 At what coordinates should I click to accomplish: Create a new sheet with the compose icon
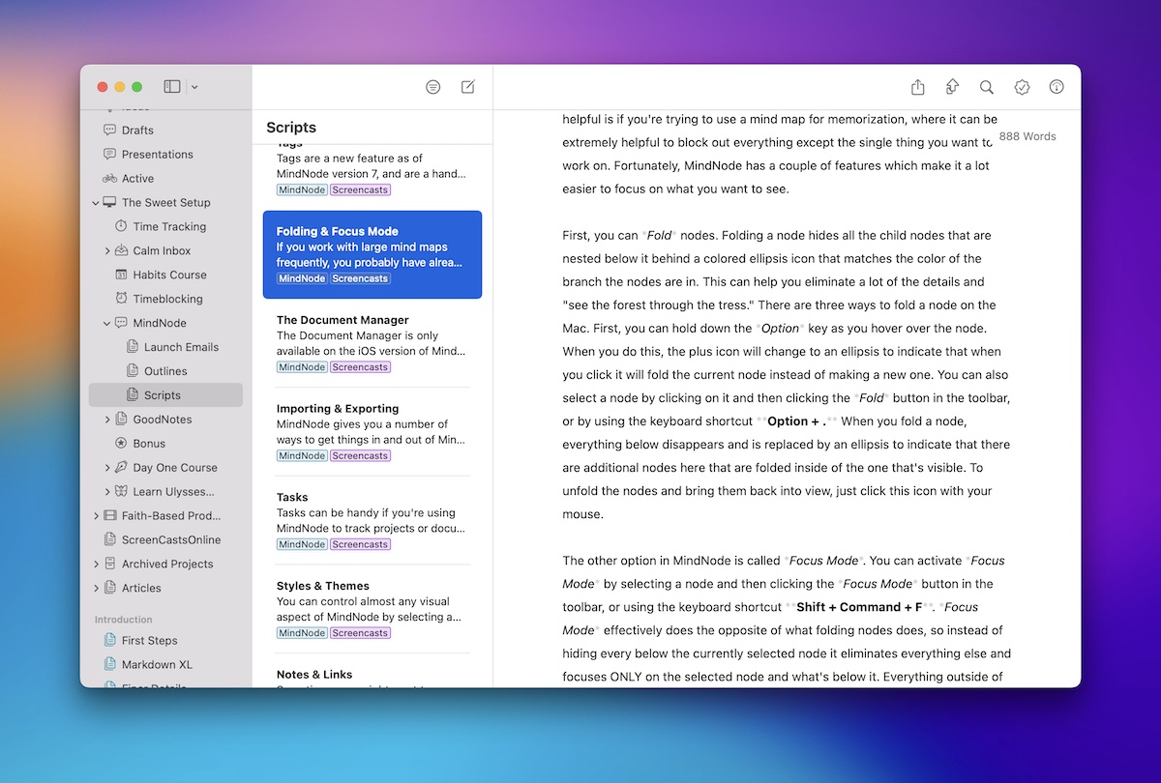468,87
